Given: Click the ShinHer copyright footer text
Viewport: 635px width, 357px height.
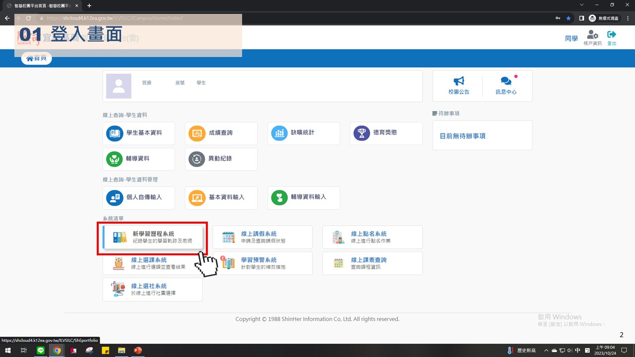Looking at the screenshot, I should tap(317, 319).
